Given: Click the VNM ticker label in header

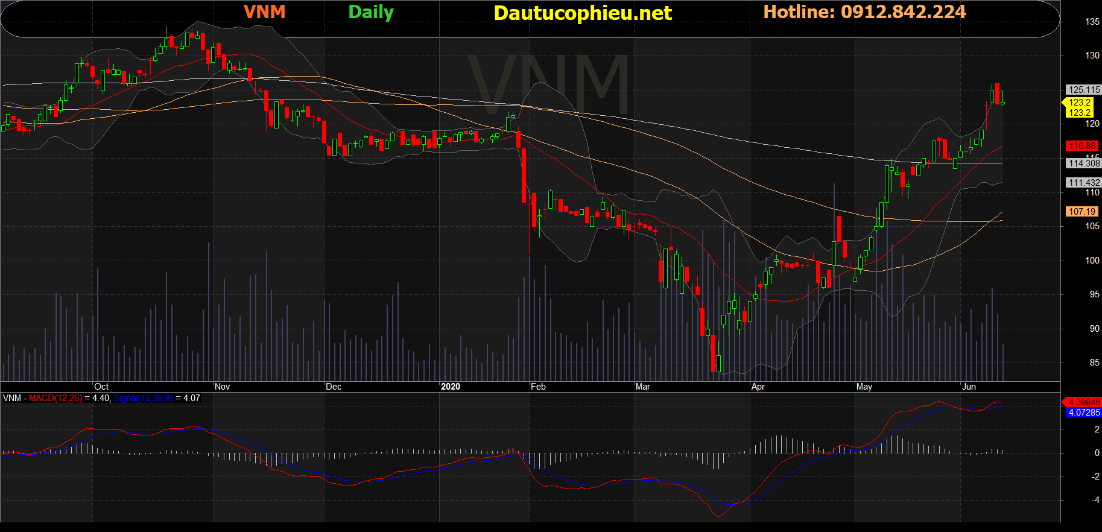Looking at the screenshot, I should click(264, 11).
